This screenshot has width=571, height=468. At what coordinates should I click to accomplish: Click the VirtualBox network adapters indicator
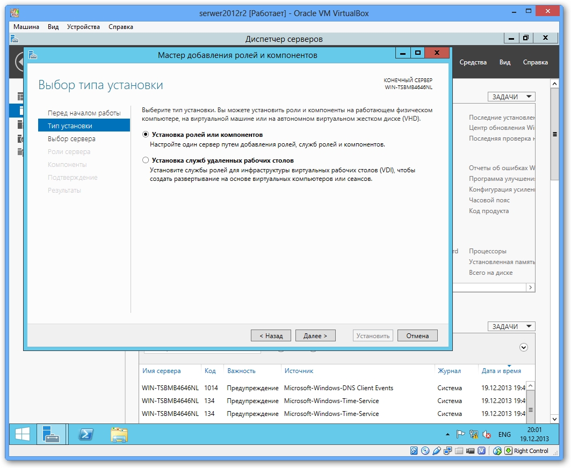(448, 451)
